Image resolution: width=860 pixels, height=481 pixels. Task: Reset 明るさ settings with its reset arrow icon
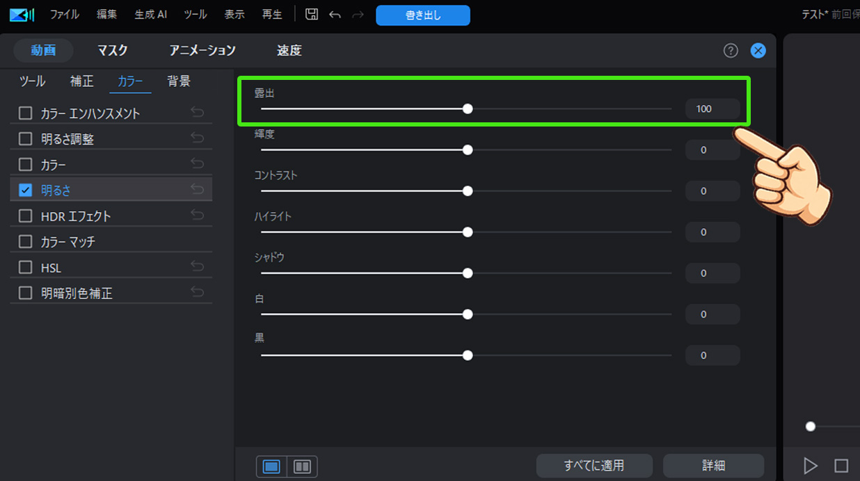coord(198,188)
